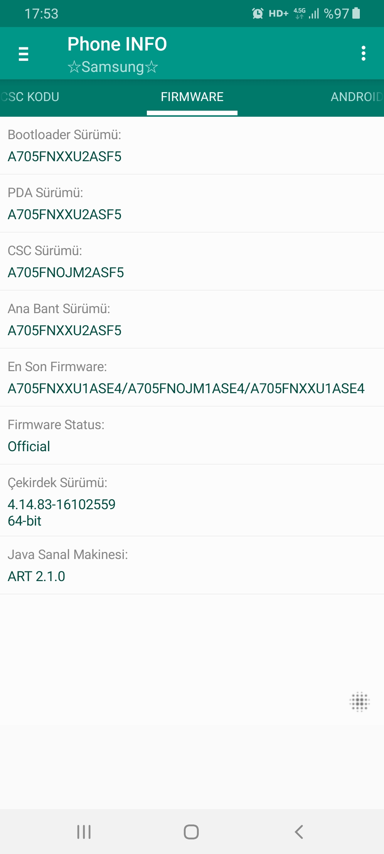Open the hamburger navigation menu
Image resolution: width=384 pixels, height=854 pixels.
pyautogui.click(x=23, y=54)
